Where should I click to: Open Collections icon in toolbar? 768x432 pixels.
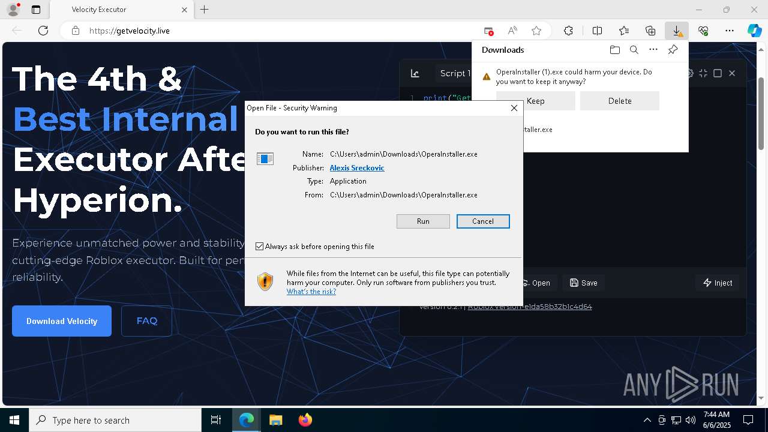(x=650, y=31)
